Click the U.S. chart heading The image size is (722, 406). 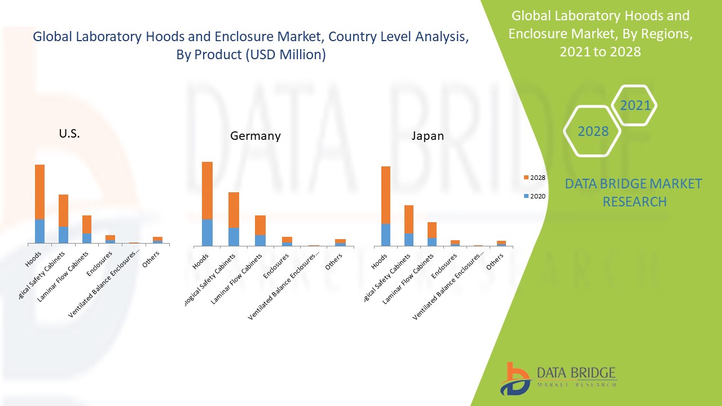[x=69, y=134]
